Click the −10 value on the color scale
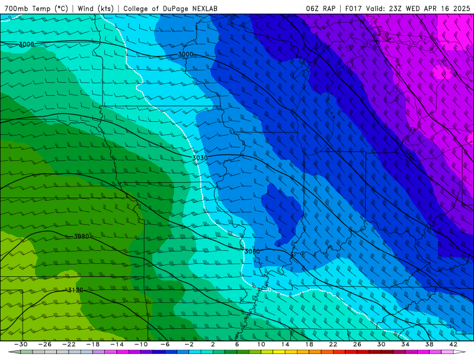 coord(141,344)
